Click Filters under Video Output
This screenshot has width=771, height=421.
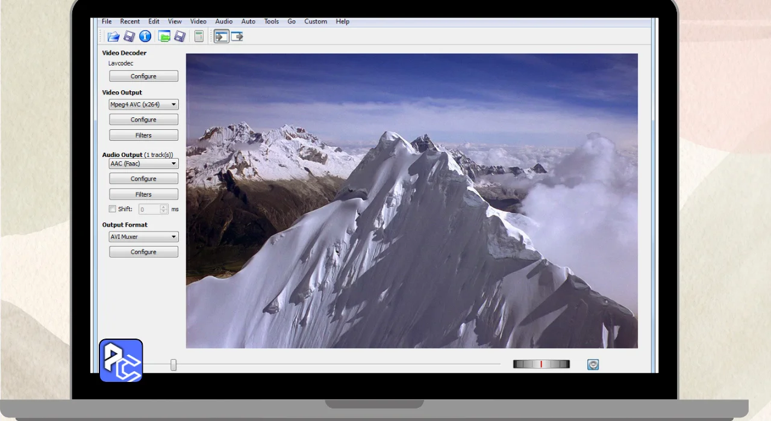pyautogui.click(x=143, y=135)
